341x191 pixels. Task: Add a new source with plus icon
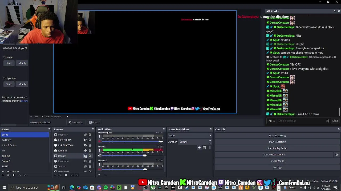(55, 175)
